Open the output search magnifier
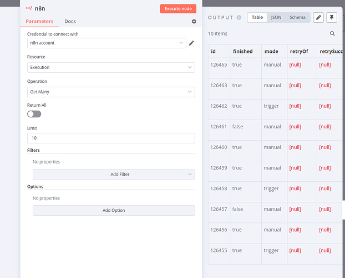This screenshot has height=278, width=345. [332, 33]
